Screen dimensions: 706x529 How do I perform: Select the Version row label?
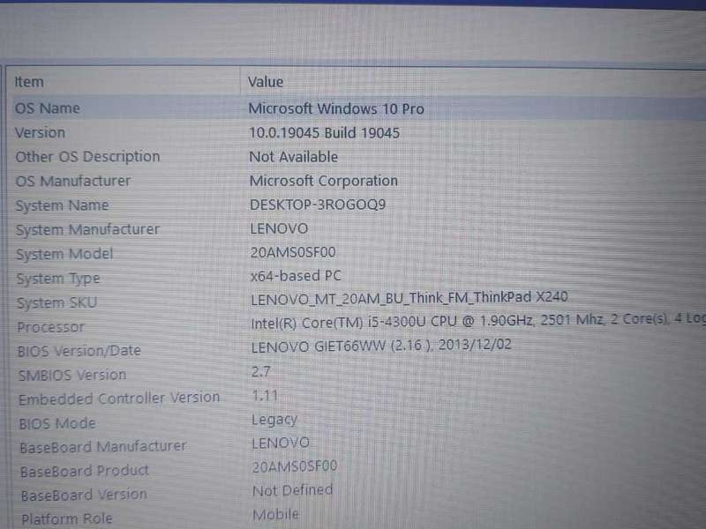pos(40,133)
